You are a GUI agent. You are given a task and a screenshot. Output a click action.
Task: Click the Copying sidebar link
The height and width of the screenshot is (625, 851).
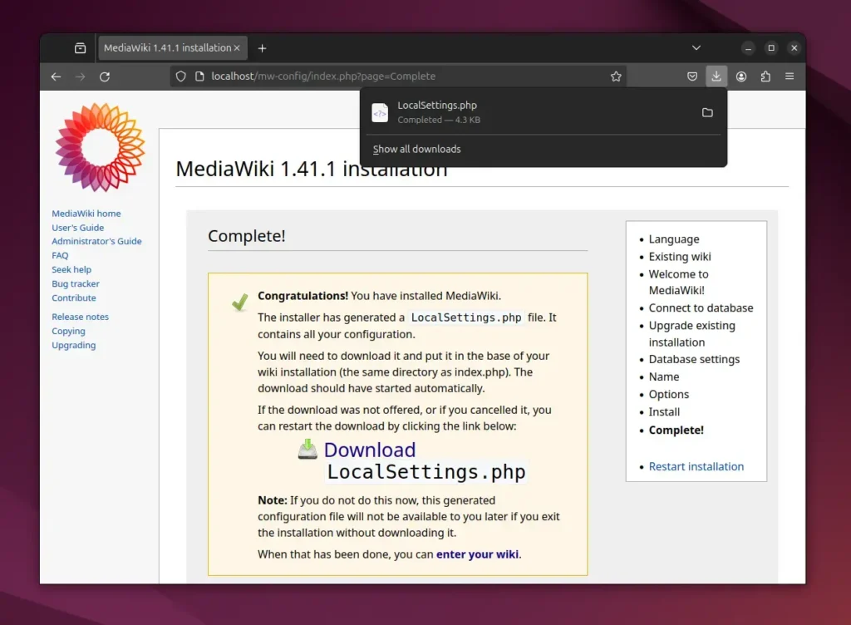pos(68,331)
